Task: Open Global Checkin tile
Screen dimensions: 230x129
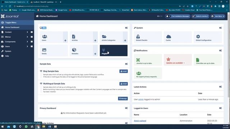Action: tap(148, 37)
